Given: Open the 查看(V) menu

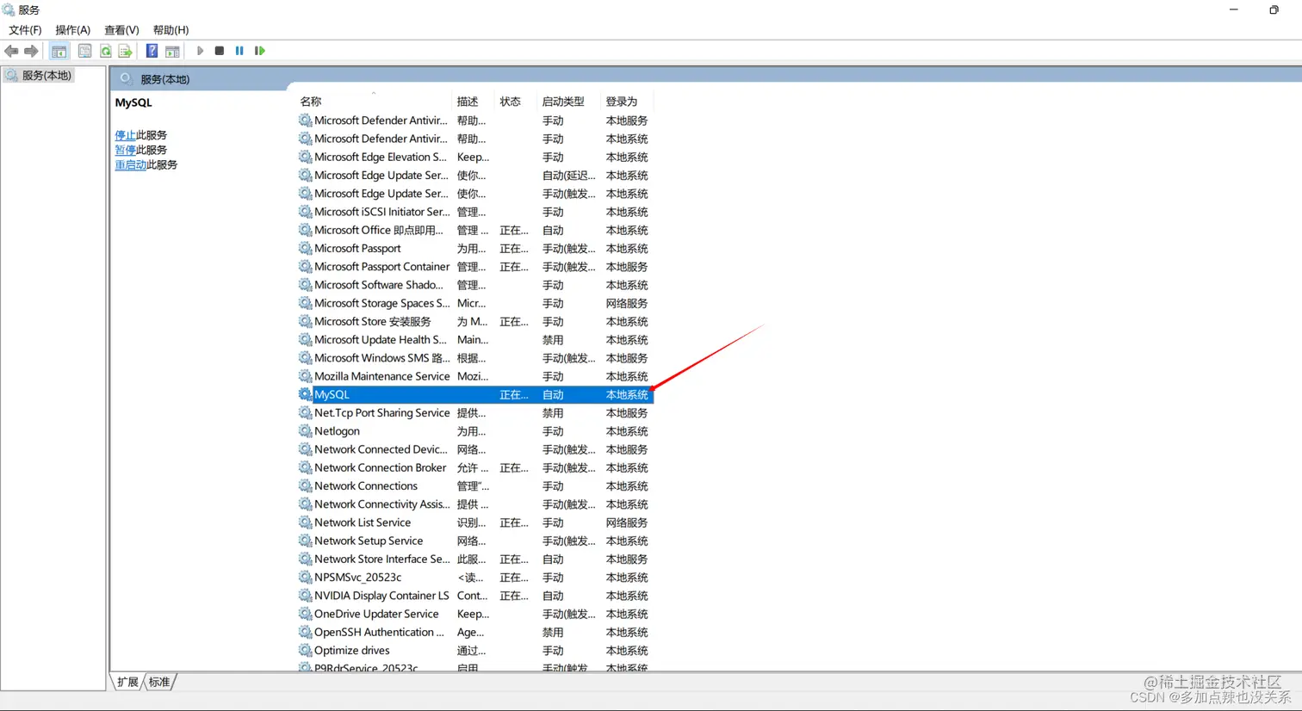Looking at the screenshot, I should pos(121,30).
